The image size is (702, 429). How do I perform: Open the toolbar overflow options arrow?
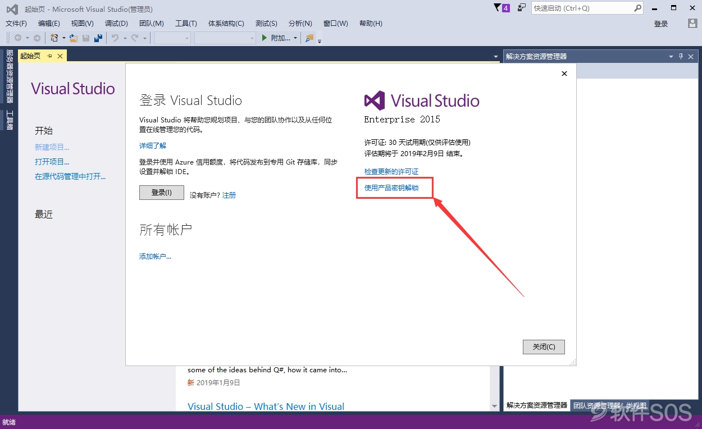tap(320, 41)
